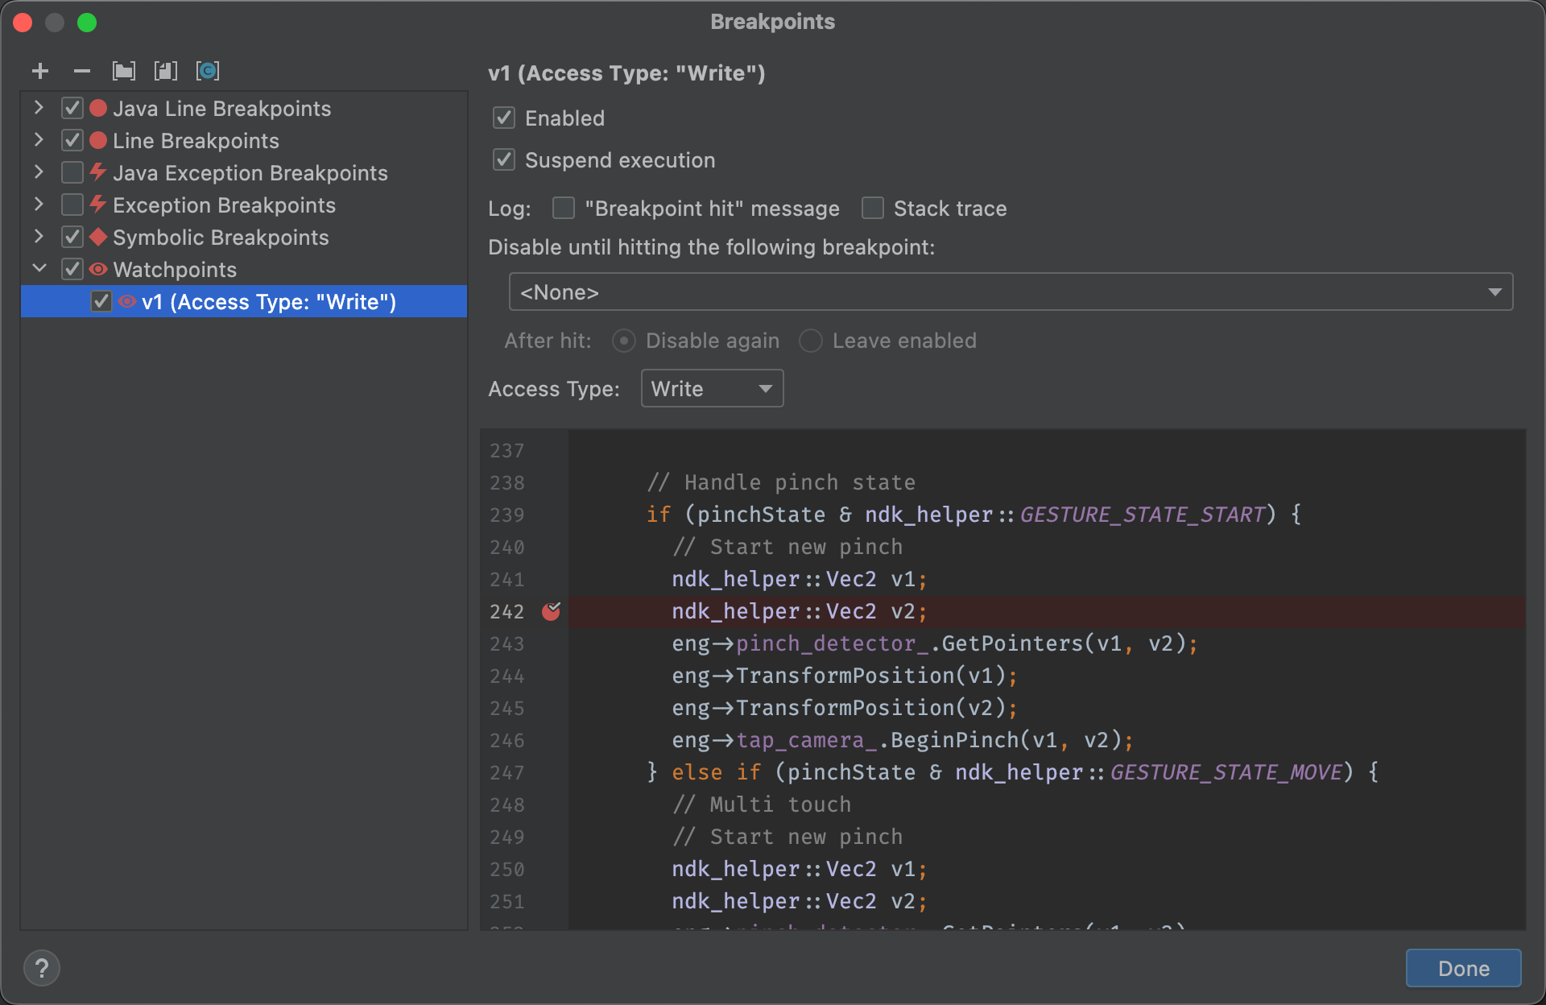Viewport: 1546px width, 1005px height.
Task: Expand the Symbolic Breakpoints group
Action: [x=40, y=237]
